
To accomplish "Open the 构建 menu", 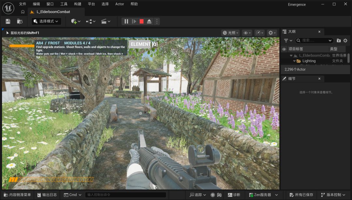I will pos(78,4).
